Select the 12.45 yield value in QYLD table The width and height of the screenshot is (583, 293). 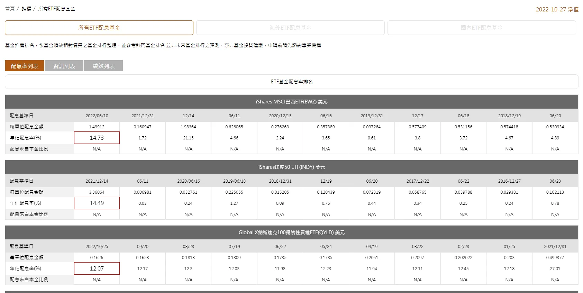(463, 269)
